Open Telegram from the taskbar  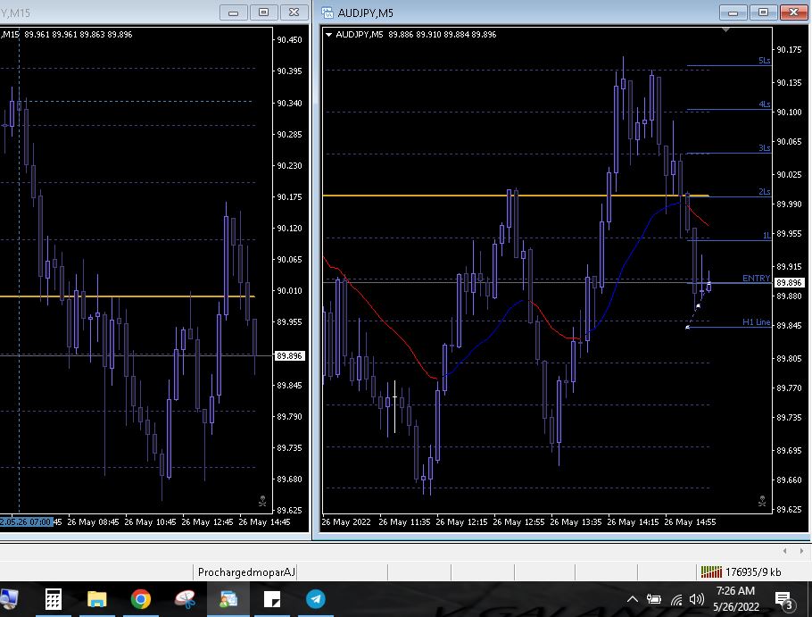click(x=316, y=599)
